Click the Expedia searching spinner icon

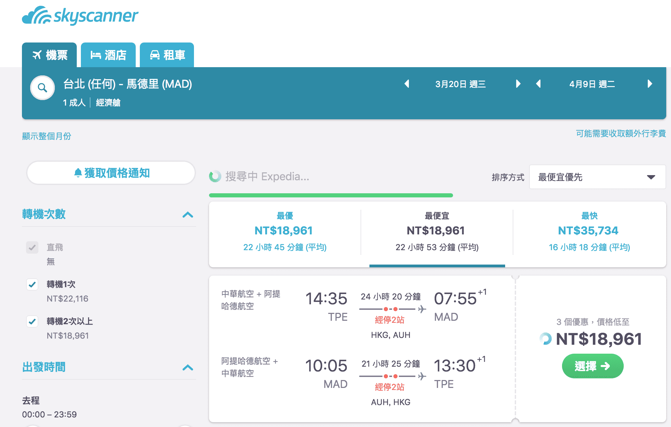[215, 176]
